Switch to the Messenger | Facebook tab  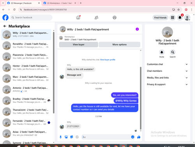coord(23,3)
